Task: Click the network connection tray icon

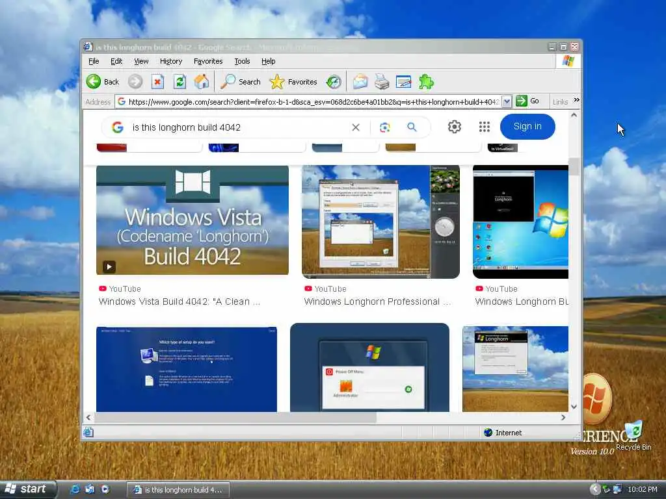Action: (617, 489)
